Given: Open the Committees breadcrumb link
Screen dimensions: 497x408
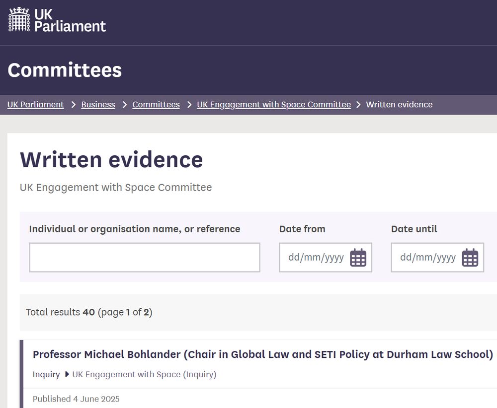Looking at the screenshot, I should click(x=156, y=104).
